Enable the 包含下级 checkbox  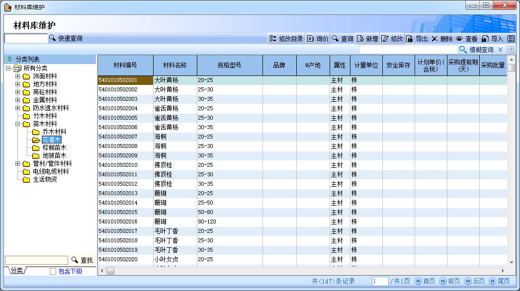[x=53, y=271]
